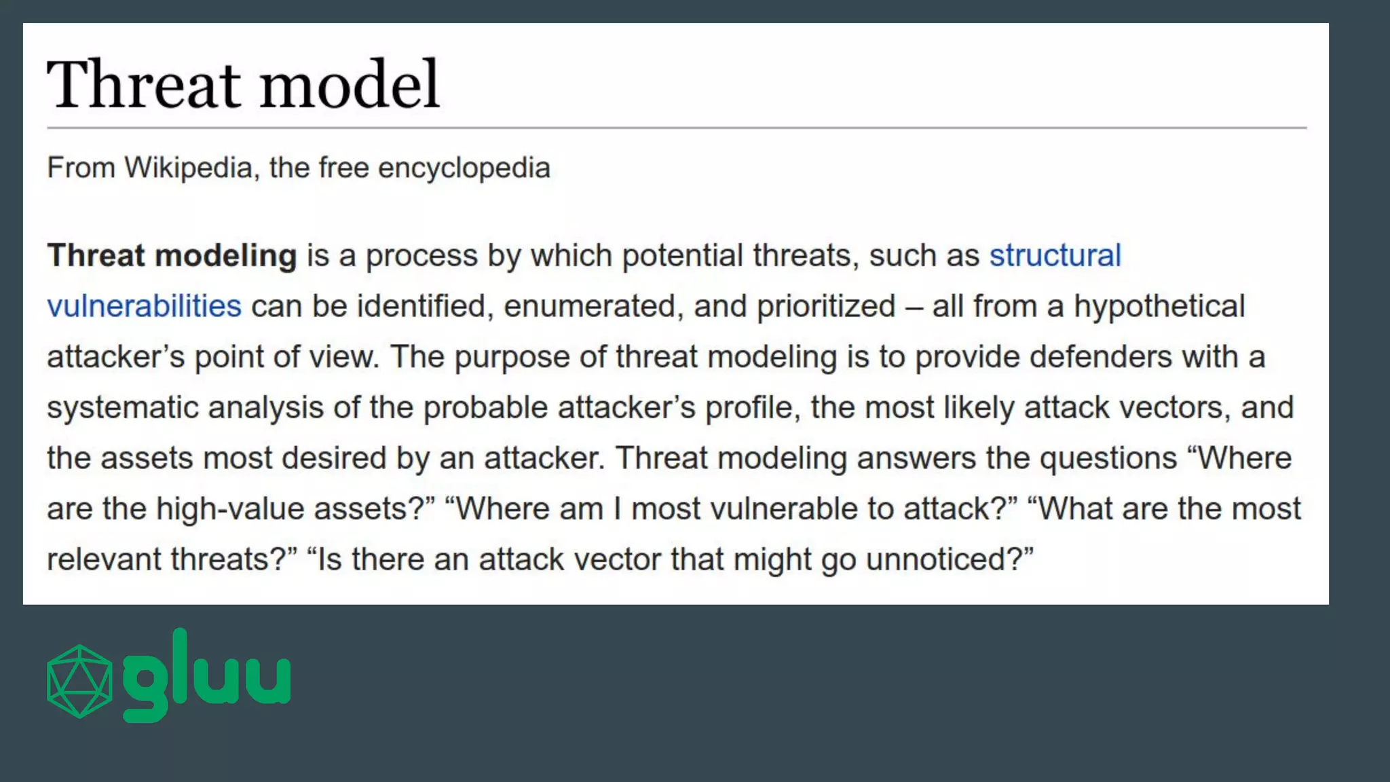Click the bold 'Threat modeling' term
The height and width of the screenshot is (782, 1390).
(172, 256)
